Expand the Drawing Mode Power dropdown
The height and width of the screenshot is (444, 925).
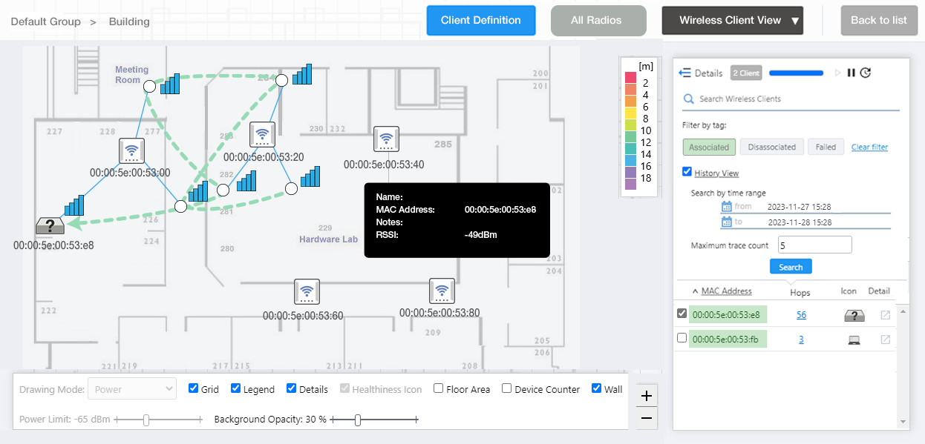click(131, 388)
